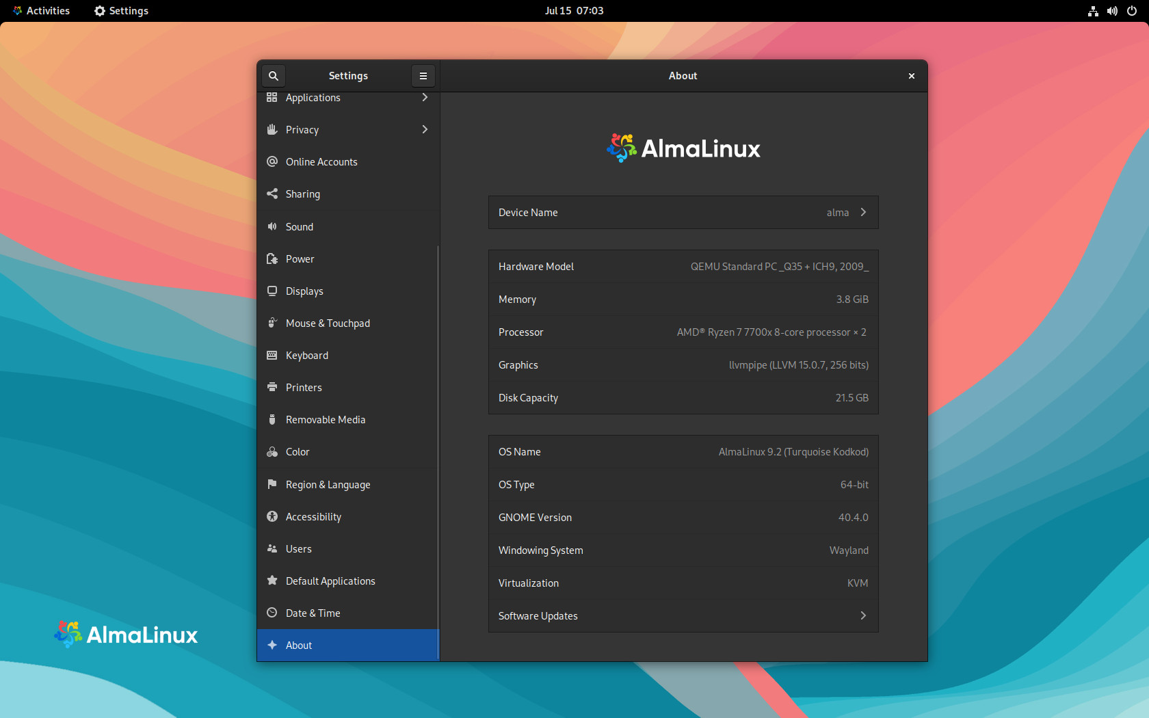Expand the Applications submenu chevron
The height and width of the screenshot is (718, 1149).
(425, 98)
